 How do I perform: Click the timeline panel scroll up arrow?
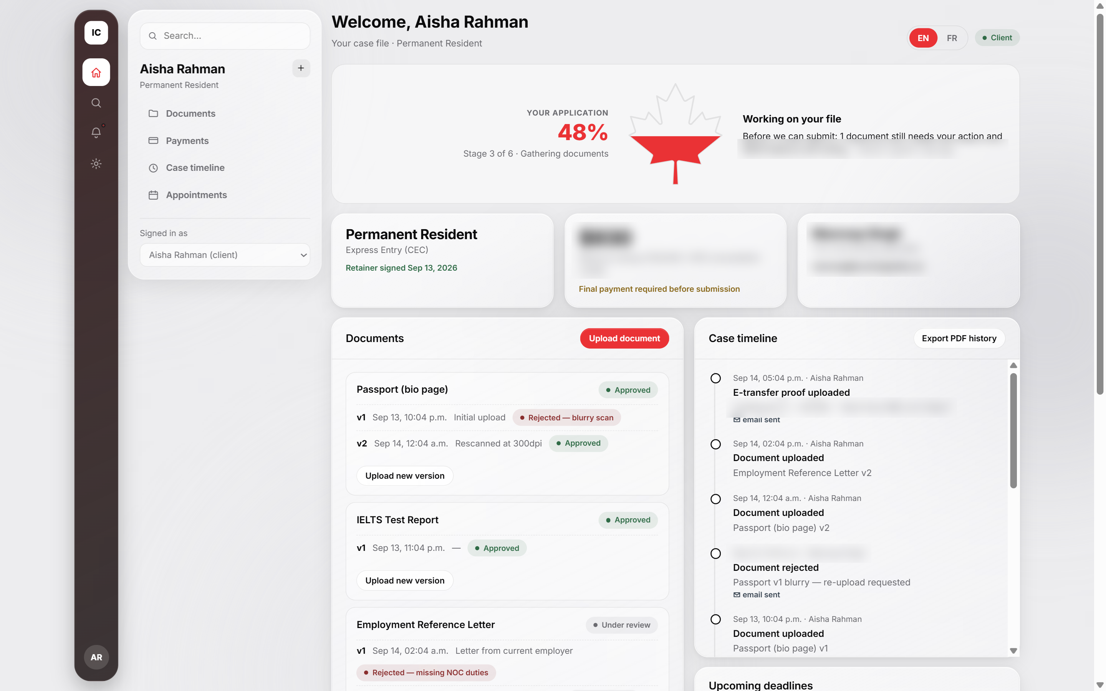tap(1013, 365)
